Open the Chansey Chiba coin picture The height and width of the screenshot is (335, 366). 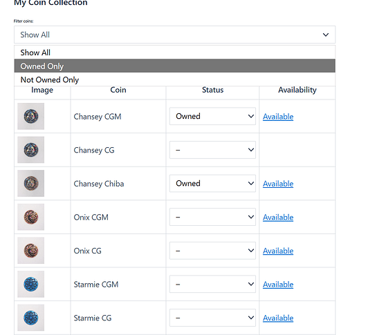click(31, 183)
